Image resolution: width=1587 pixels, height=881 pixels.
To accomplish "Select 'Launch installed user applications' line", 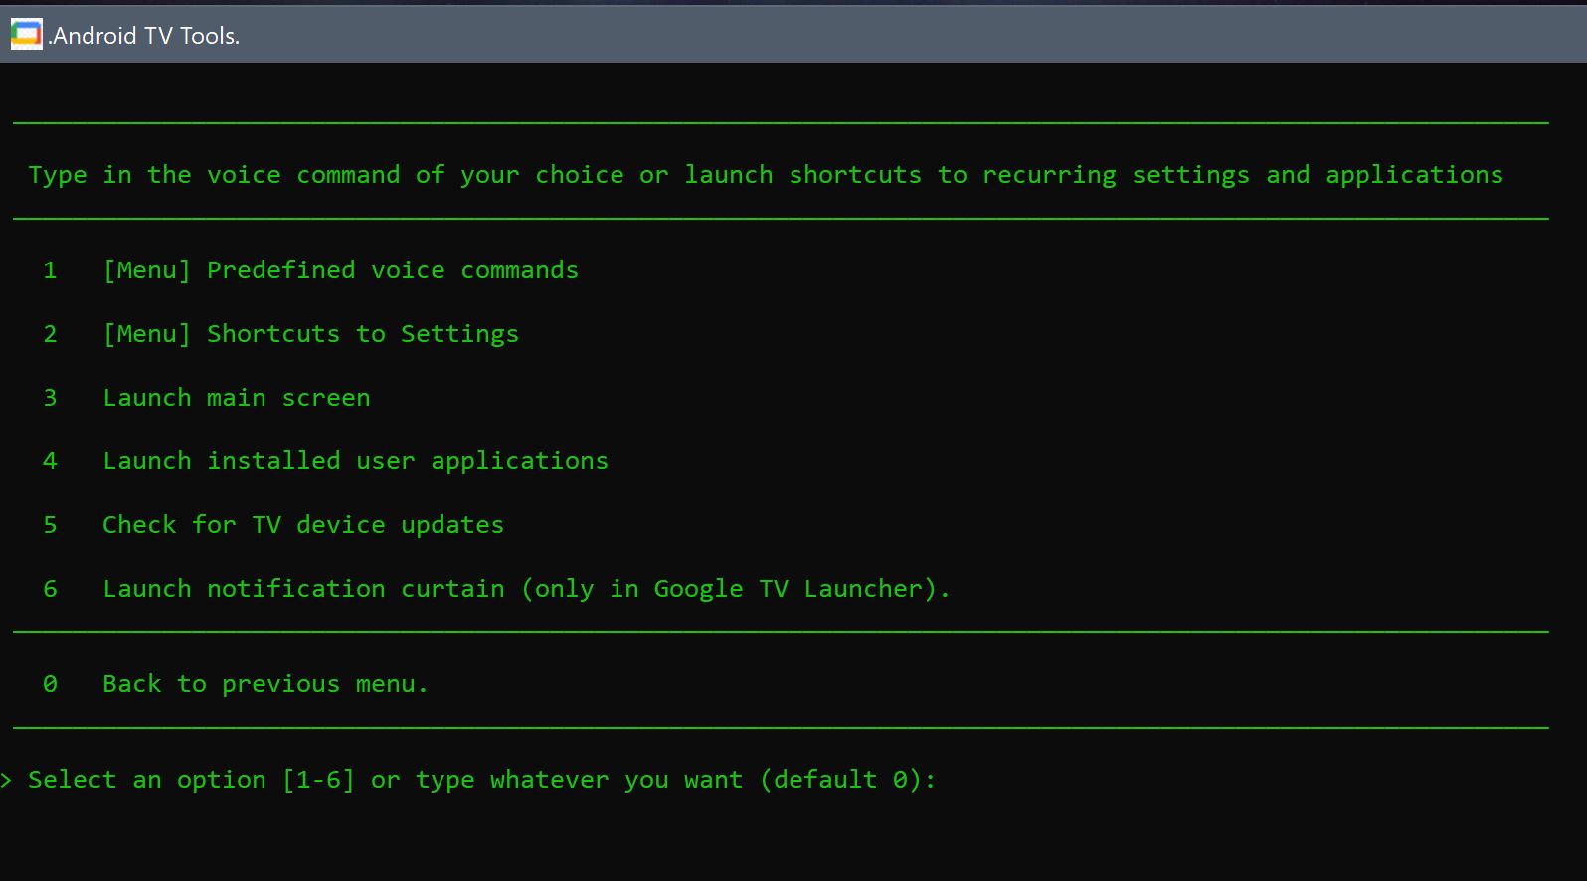I will 355,461.
